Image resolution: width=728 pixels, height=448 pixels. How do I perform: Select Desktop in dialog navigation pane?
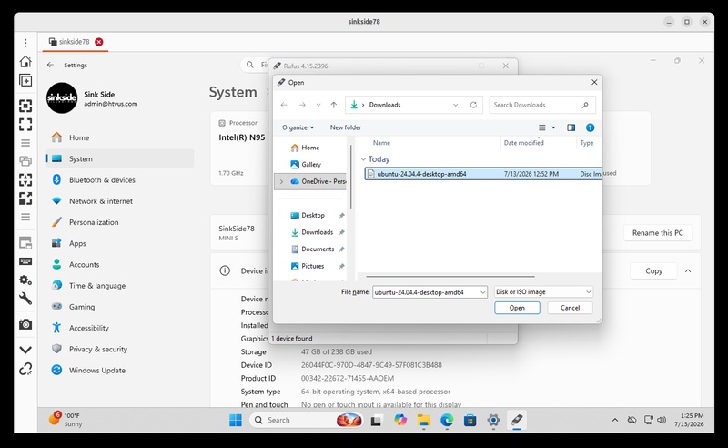point(313,215)
